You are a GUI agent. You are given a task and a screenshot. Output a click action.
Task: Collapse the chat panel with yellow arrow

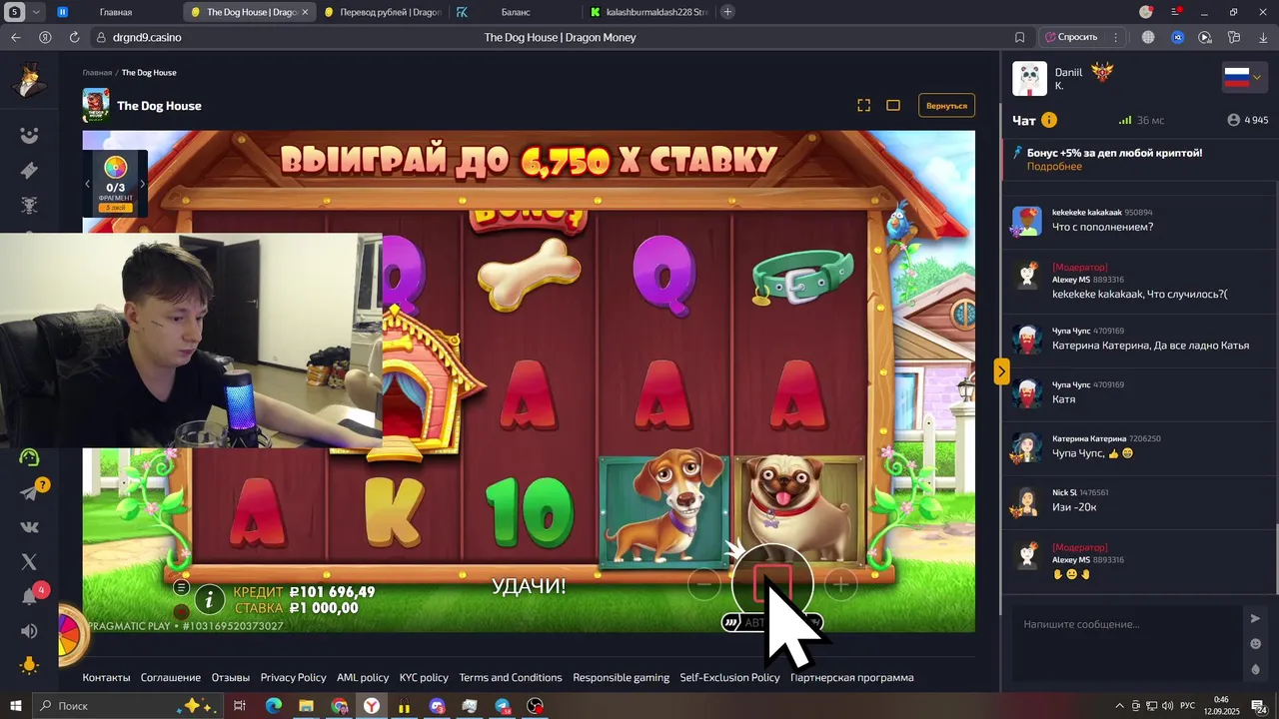(x=1001, y=370)
